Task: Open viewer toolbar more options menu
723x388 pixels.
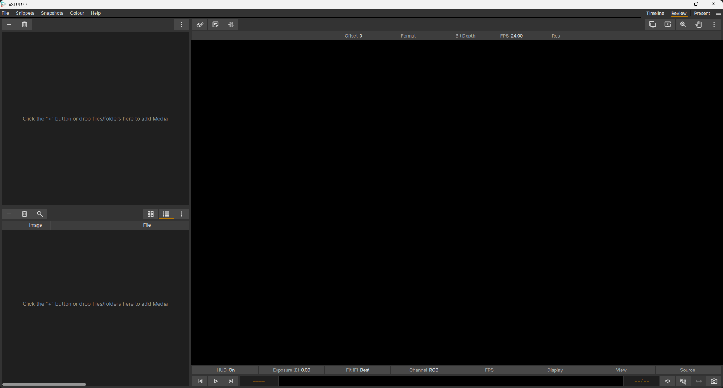Action: point(714,24)
